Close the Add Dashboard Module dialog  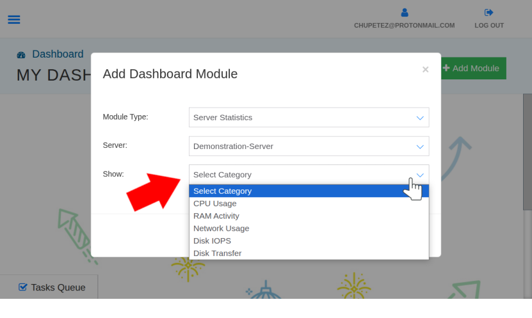pyautogui.click(x=425, y=69)
